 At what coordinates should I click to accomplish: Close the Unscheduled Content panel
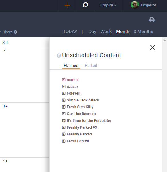coord(152,48)
